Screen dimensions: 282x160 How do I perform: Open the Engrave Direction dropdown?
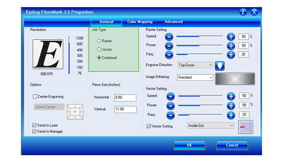point(195,65)
